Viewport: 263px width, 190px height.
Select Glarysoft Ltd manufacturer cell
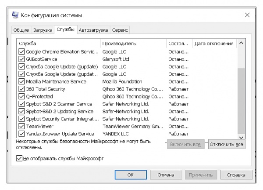point(116,59)
